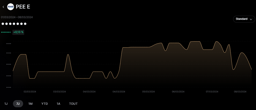Image resolution: width=256 pixels, height=110 pixels.
Task: Show the full history with TOUT
Action: [73, 104]
